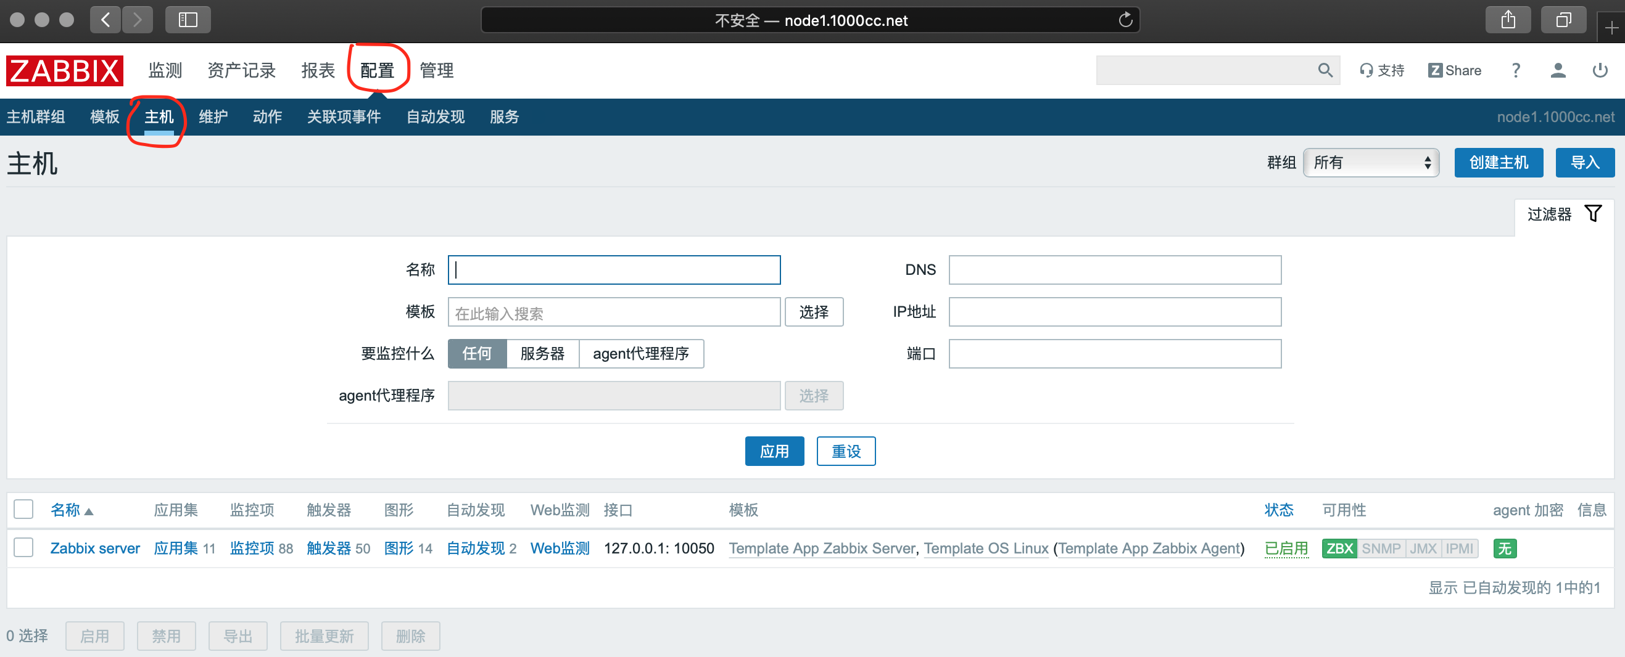Sort hosts by 名称 column
The image size is (1625, 657).
pos(65,510)
